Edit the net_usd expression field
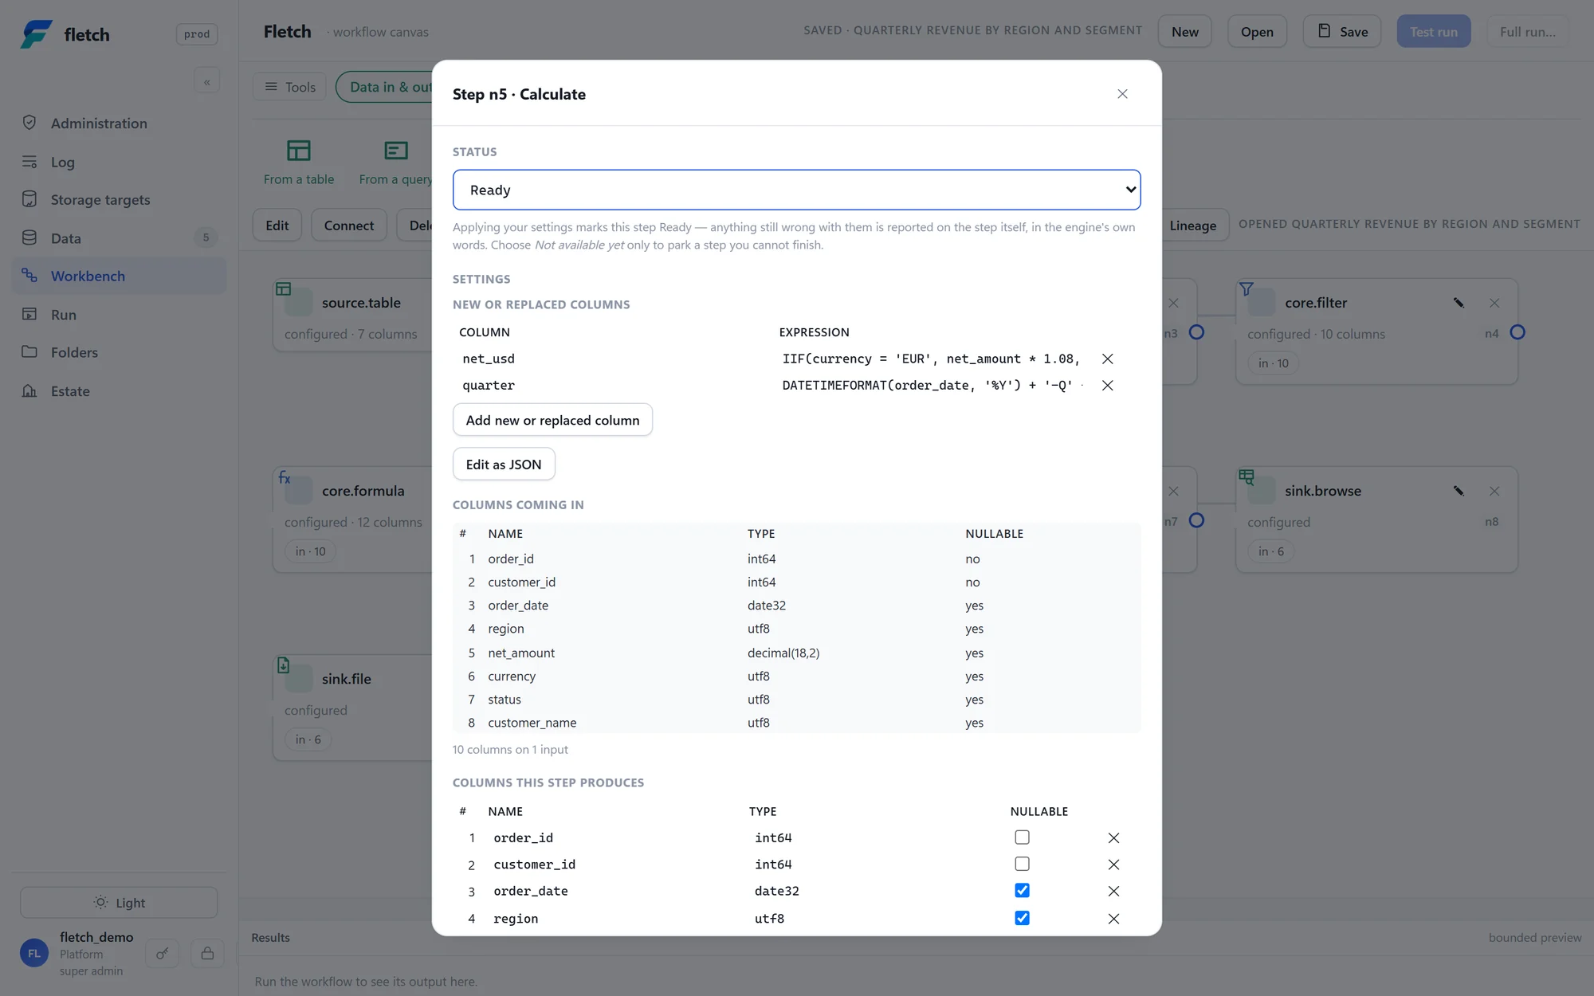 (x=932, y=359)
